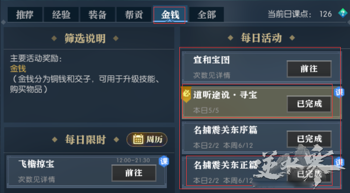
Task: Switch to the 经验 tab
Action: pyautogui.click(x=61, y=15)
